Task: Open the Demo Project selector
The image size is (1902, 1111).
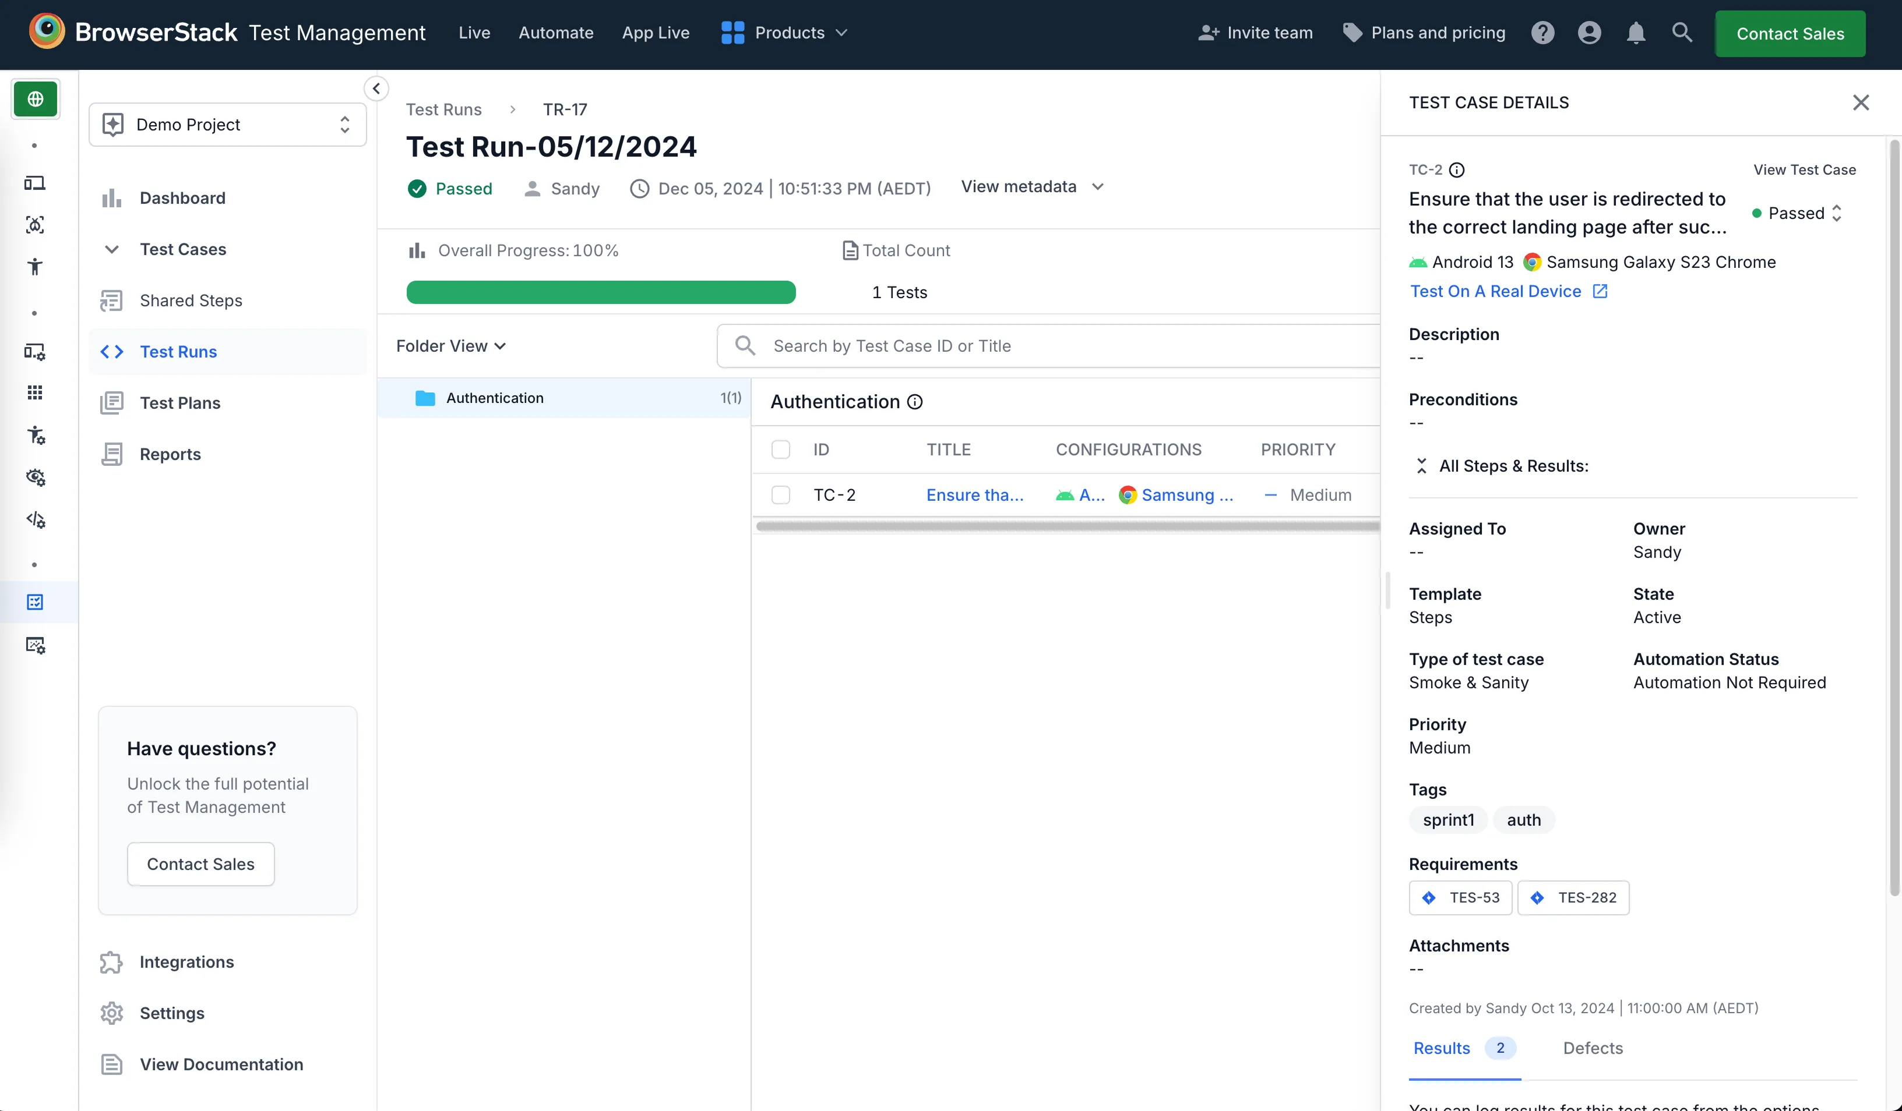Action: [x=227, y=125]
